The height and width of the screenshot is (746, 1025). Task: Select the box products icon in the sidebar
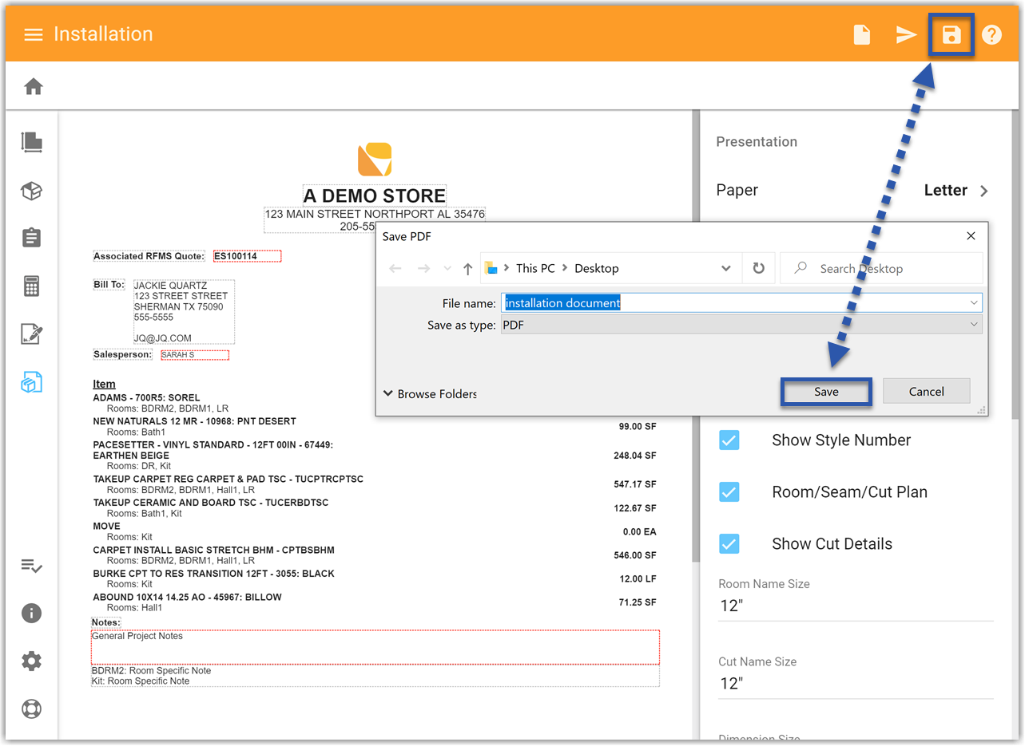[31, 191]
